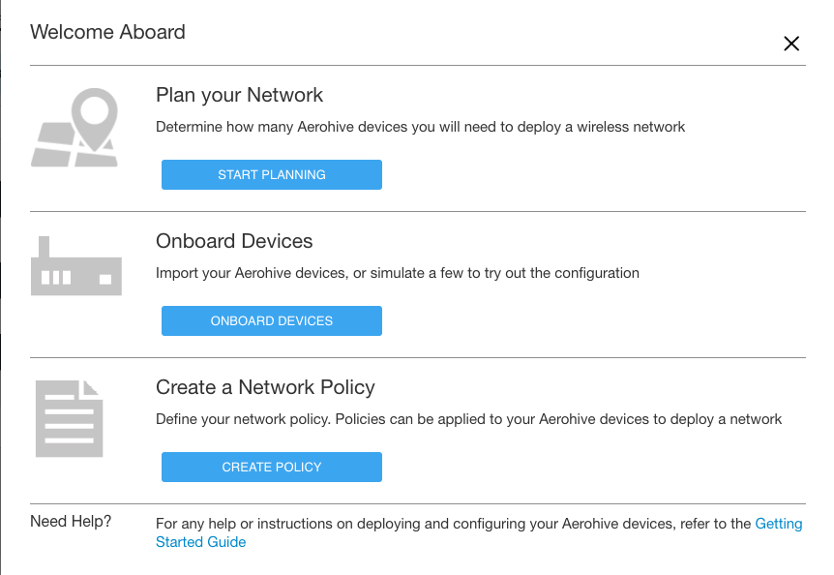Click the Welcome Aboard title

click(107, 32)
